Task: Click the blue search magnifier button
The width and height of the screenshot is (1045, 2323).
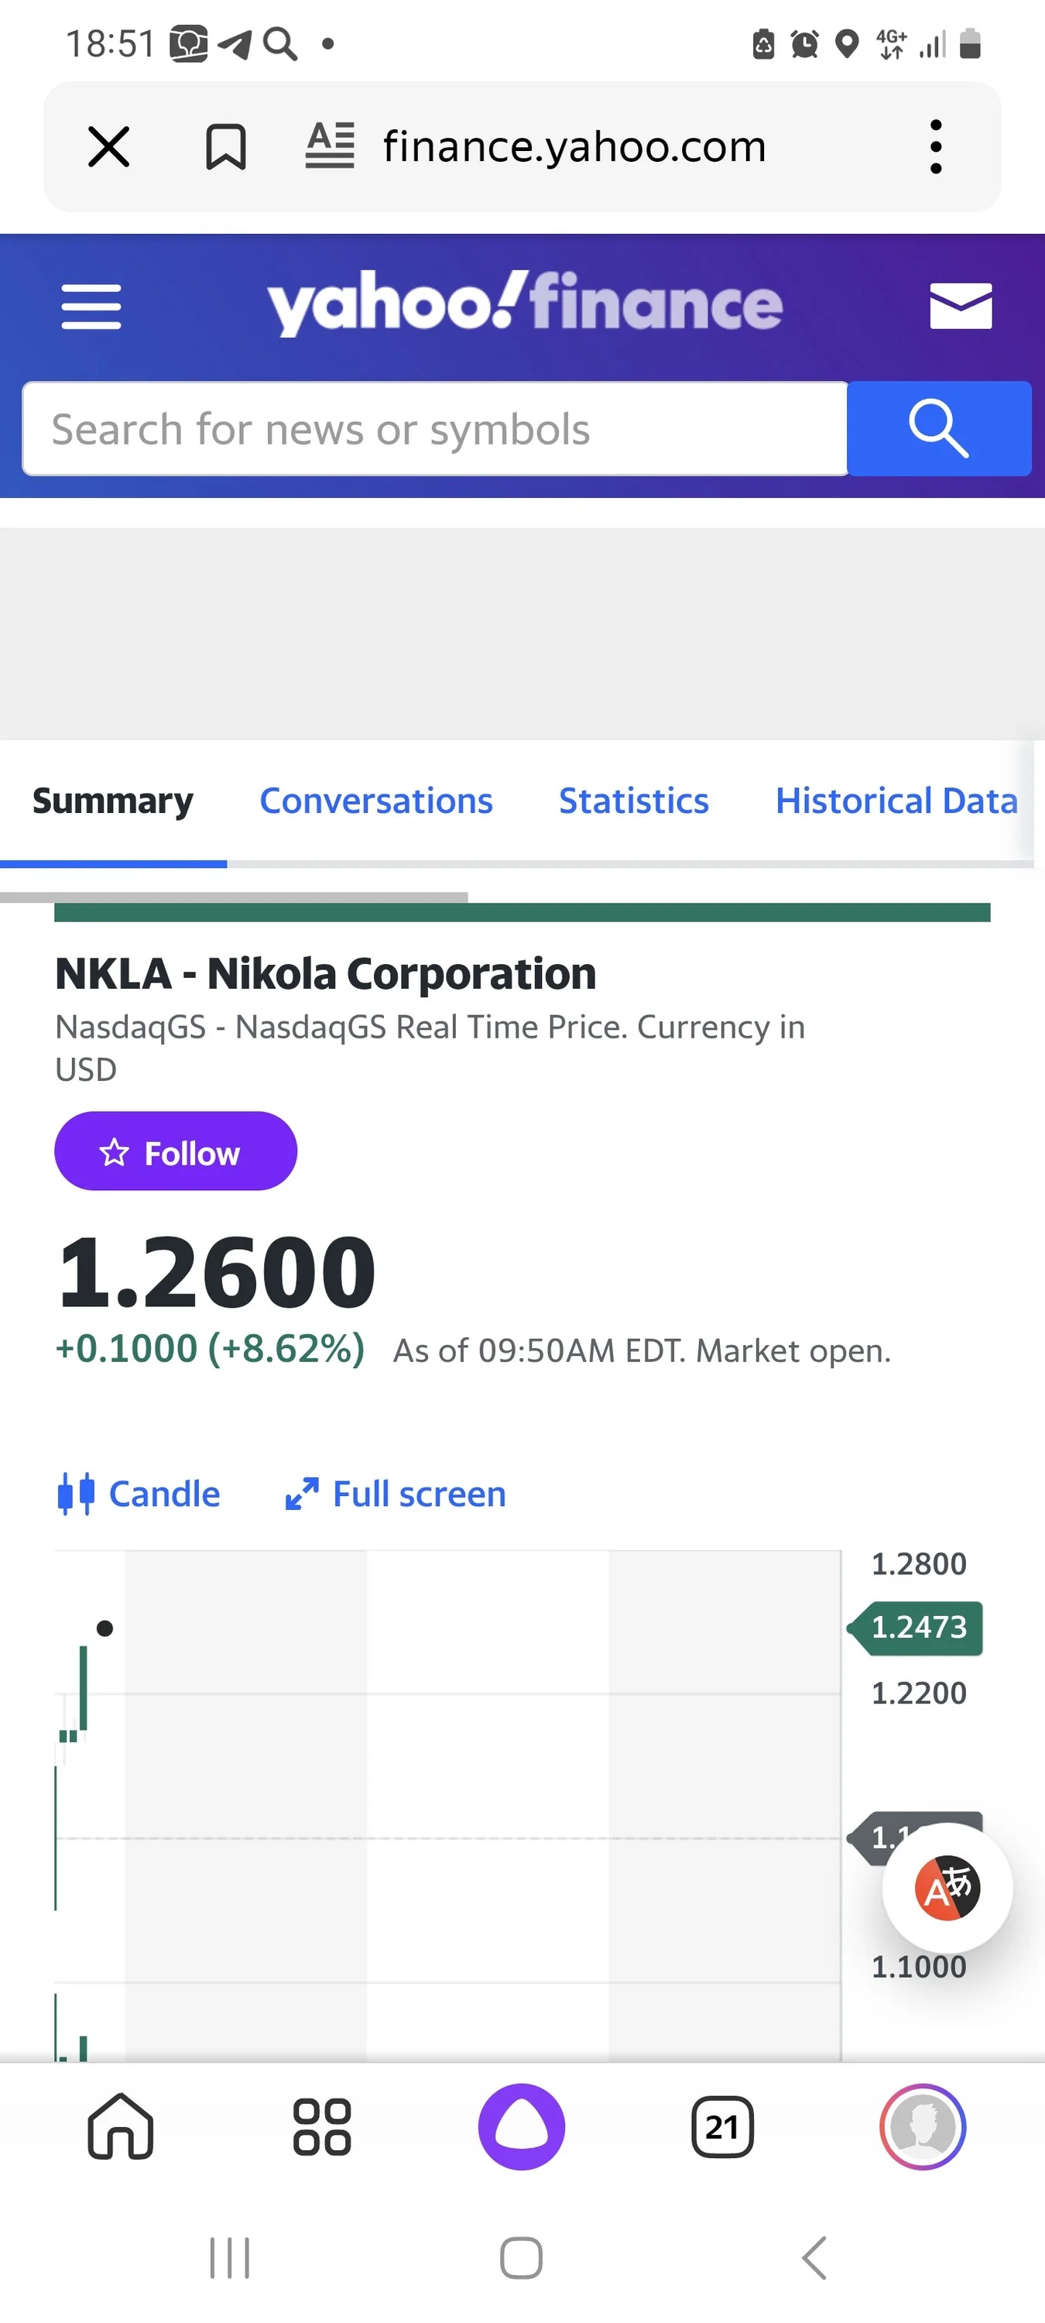Action: (x=939, y=429)
